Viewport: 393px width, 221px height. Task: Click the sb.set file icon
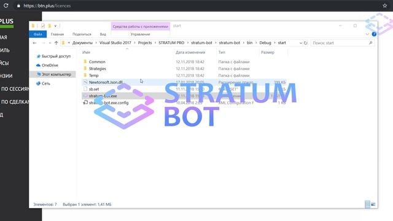[x=85, y=89]
